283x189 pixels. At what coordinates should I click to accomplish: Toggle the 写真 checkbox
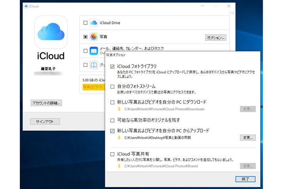tap(85, 37)
